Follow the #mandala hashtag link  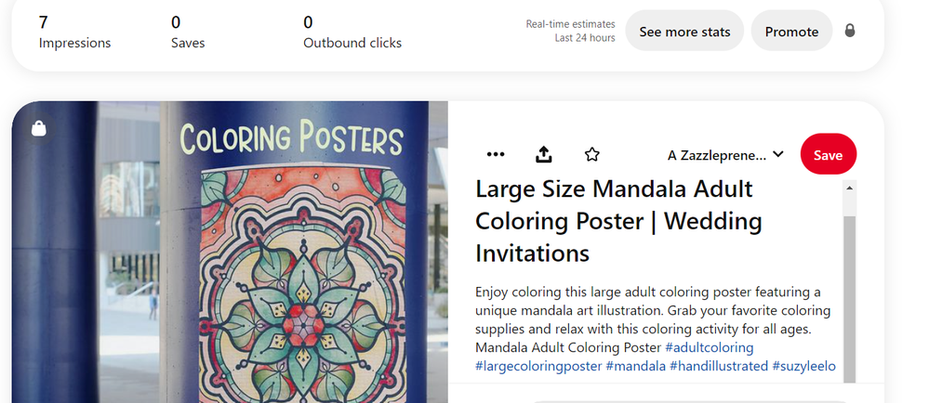[x=635, y=366]
